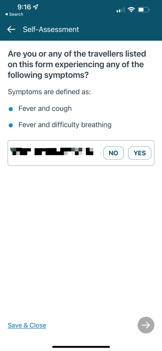This screenshot has width=162, height=351.
Task: Tap the 'Symptoms are defined as' text
Action: 49,92
